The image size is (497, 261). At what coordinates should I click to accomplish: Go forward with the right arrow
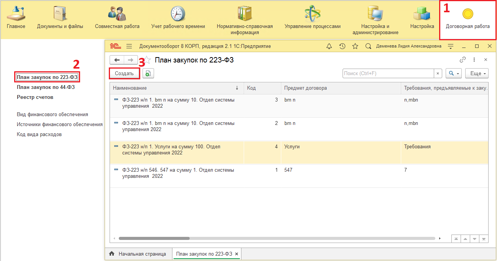(130, 60)
